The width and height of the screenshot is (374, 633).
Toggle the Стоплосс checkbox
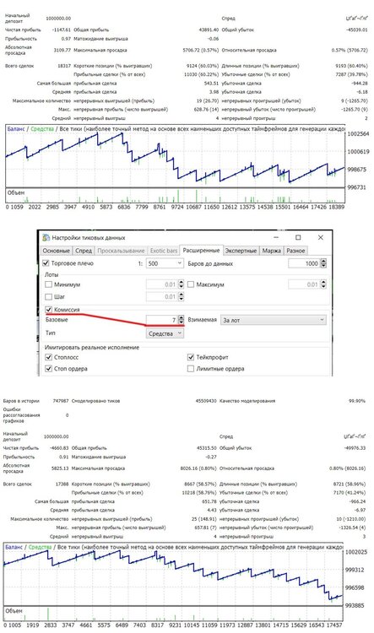(x=48, y=357)
